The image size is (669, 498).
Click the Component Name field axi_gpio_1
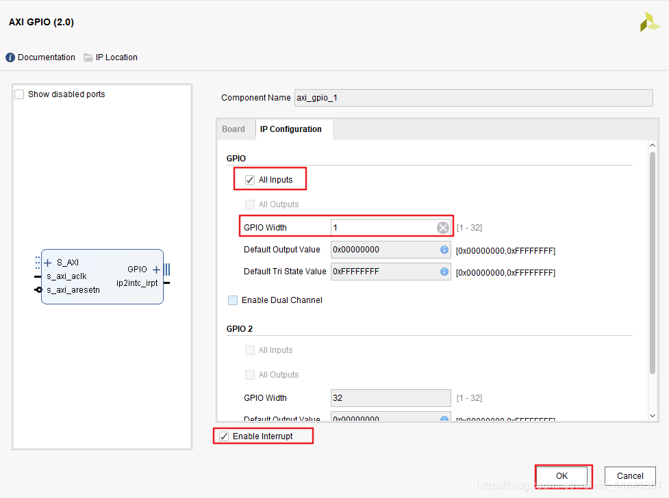[x=474, y=98]
